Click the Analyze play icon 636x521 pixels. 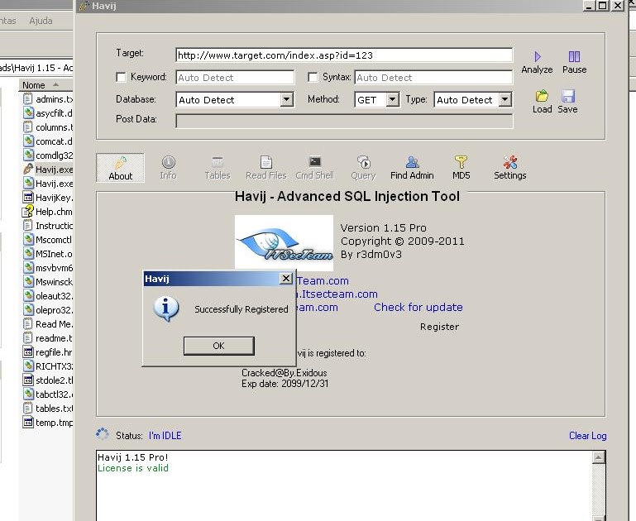coord(538,56)
